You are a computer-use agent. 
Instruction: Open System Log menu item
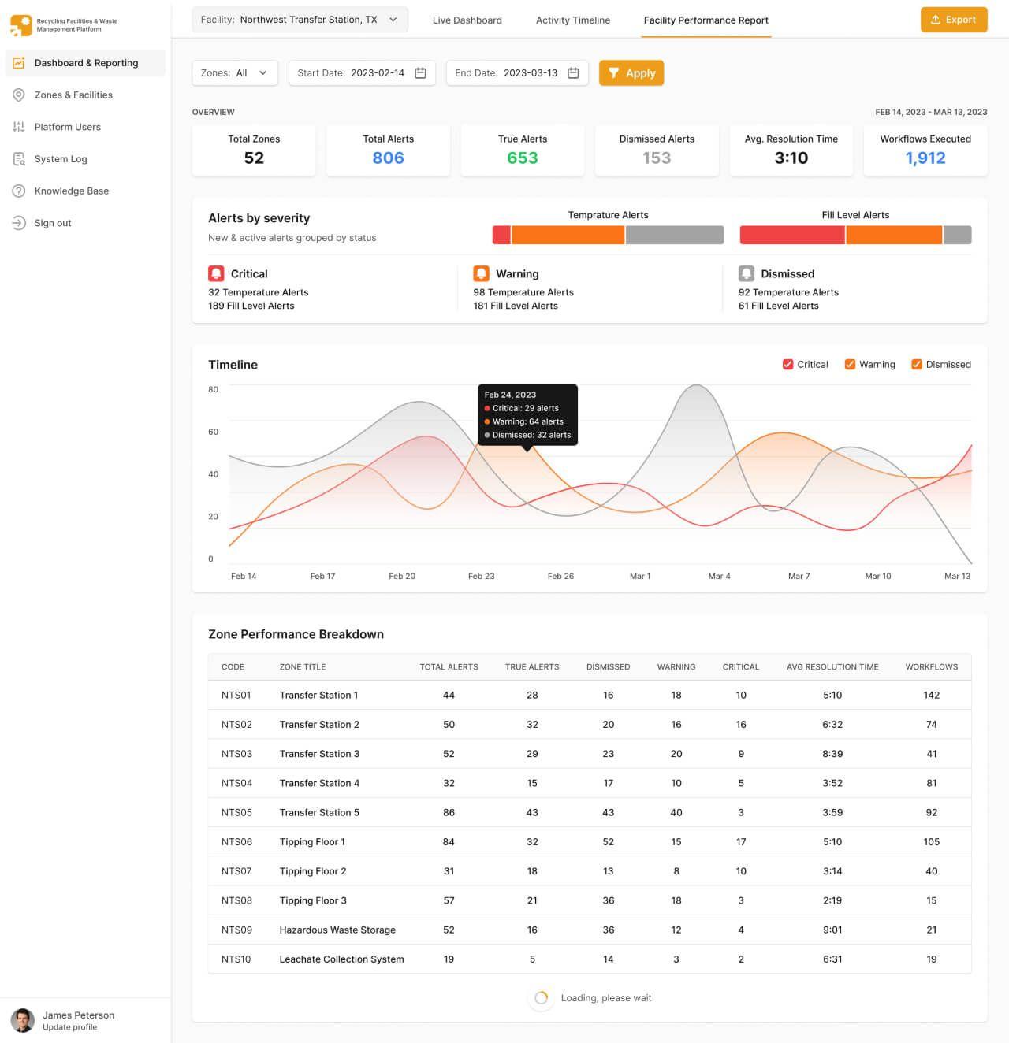pyautogui.click(x=85, y=159)
